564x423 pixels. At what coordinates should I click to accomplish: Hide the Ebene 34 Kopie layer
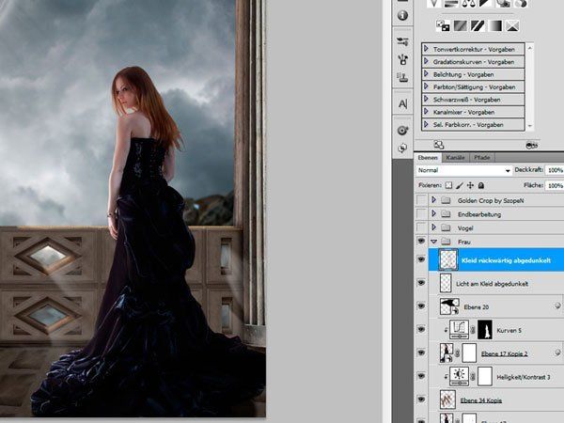421,399
